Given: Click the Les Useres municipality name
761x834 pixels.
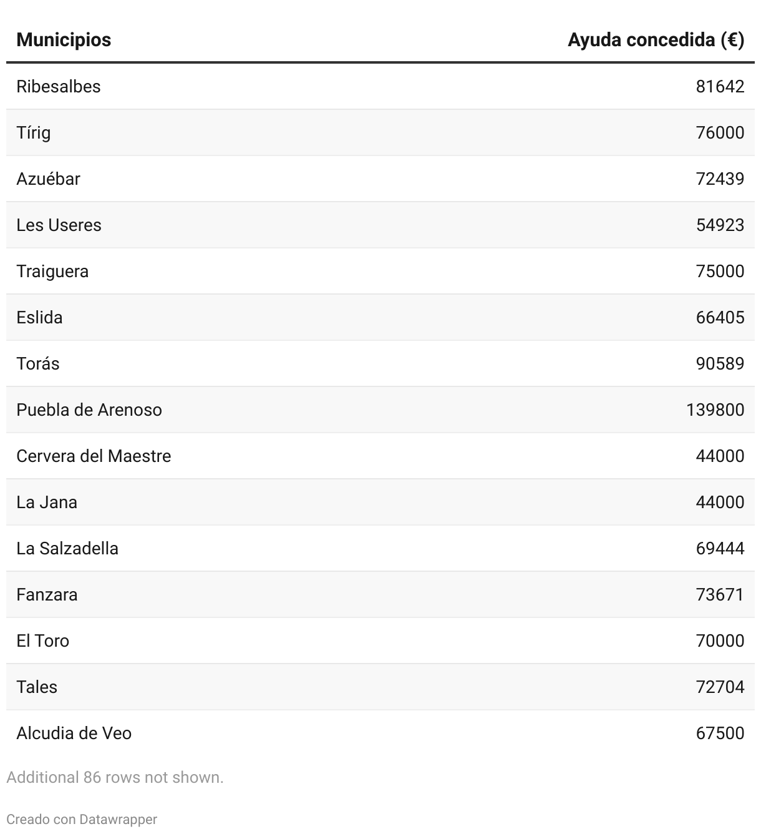Looking at the screenshot, I should [x=59, y=225].
